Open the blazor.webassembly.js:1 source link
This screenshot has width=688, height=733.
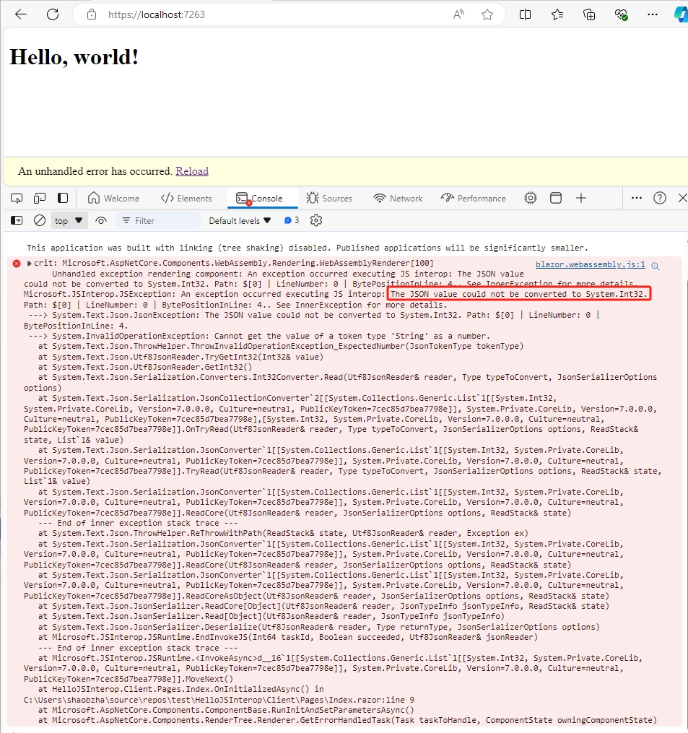(591, 264)
